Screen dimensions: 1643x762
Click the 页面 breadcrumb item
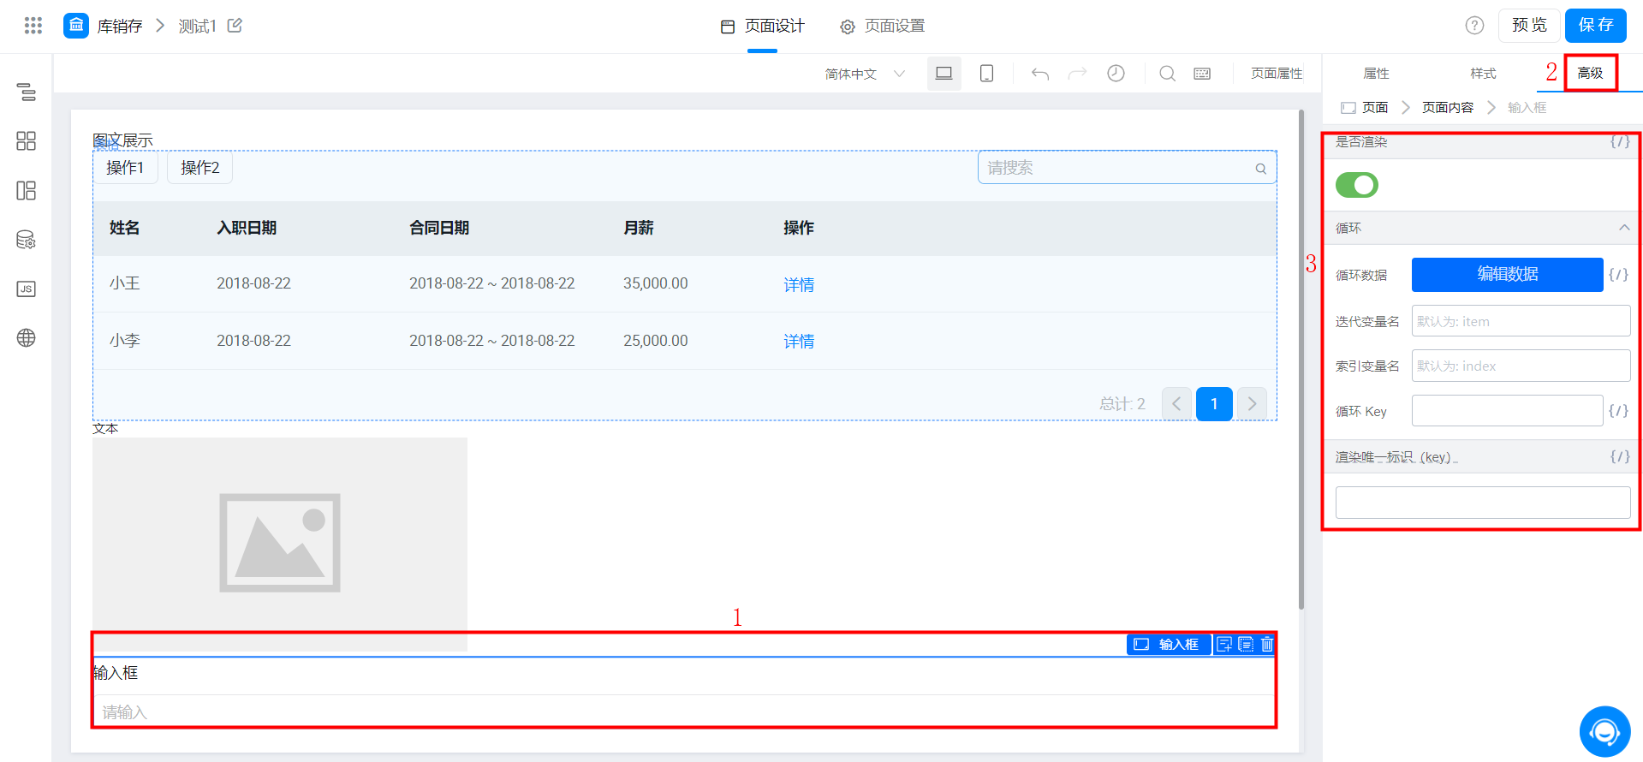[1375, 107]
